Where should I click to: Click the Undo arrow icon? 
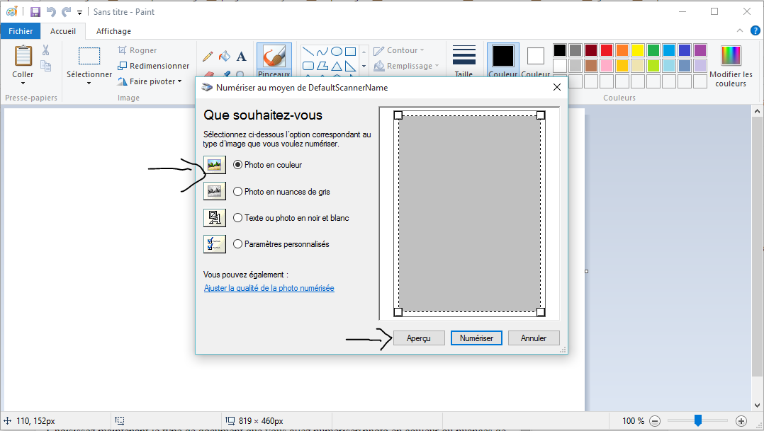pyautogui.click(x=51, y=11)
